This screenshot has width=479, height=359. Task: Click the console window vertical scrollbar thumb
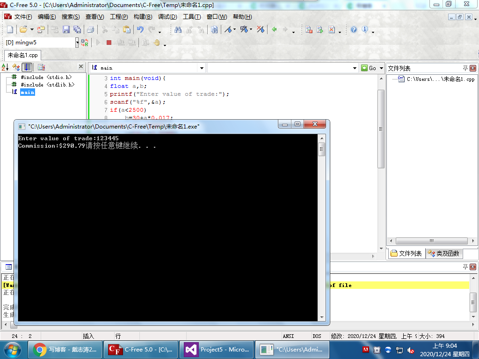pos(321,150)
